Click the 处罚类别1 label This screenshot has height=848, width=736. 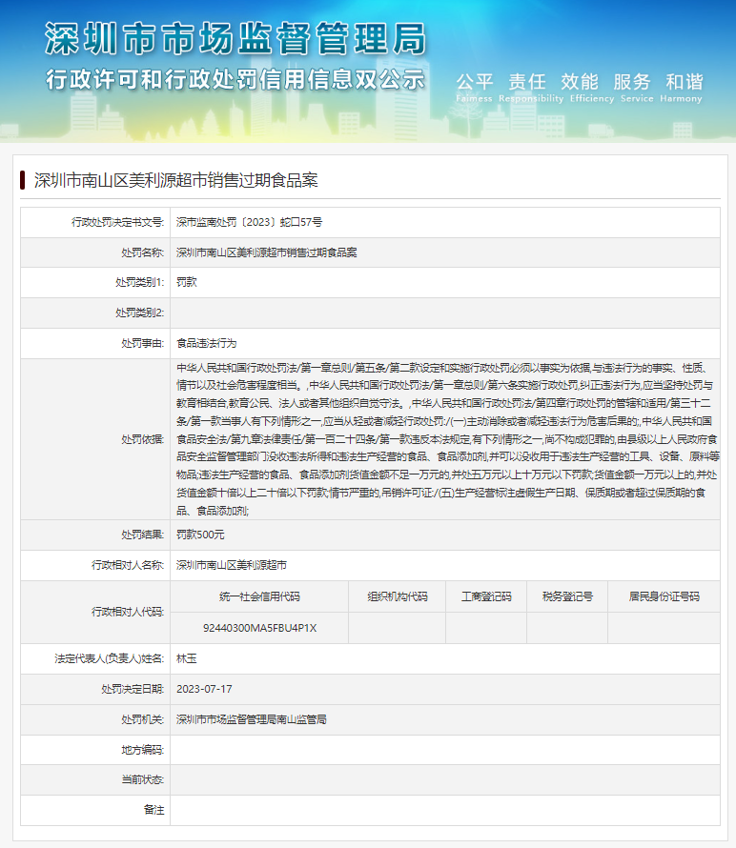(139, 282)
